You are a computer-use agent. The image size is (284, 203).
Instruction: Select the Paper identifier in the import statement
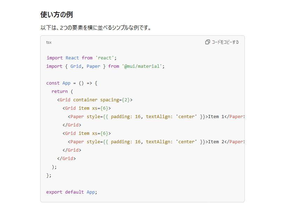point(93,66)
